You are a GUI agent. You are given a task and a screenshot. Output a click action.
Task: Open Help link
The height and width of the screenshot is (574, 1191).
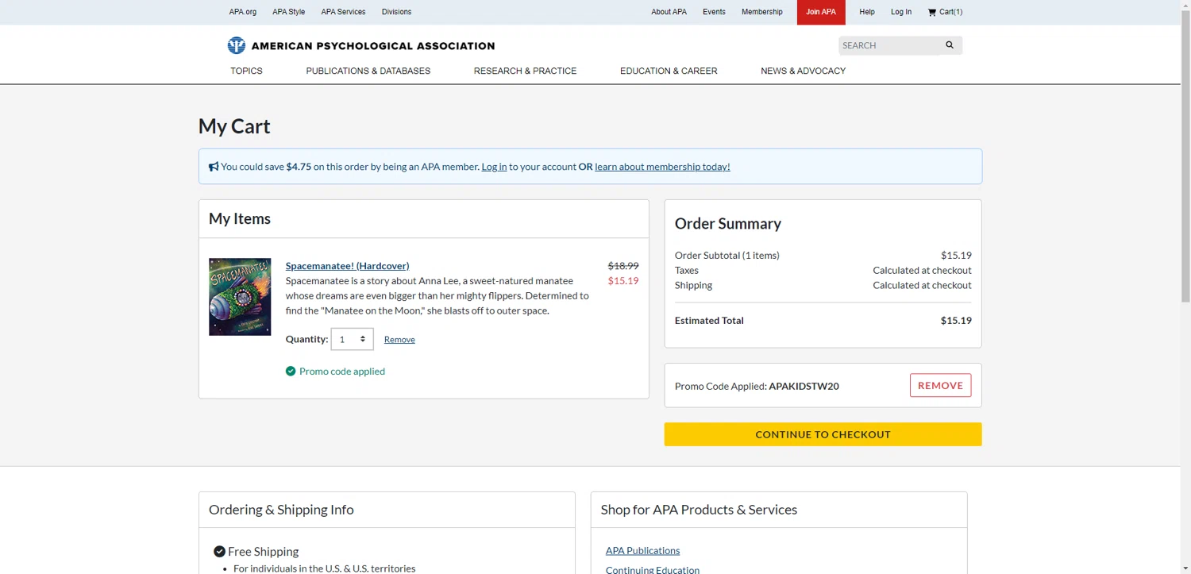(x=867, y=12)
